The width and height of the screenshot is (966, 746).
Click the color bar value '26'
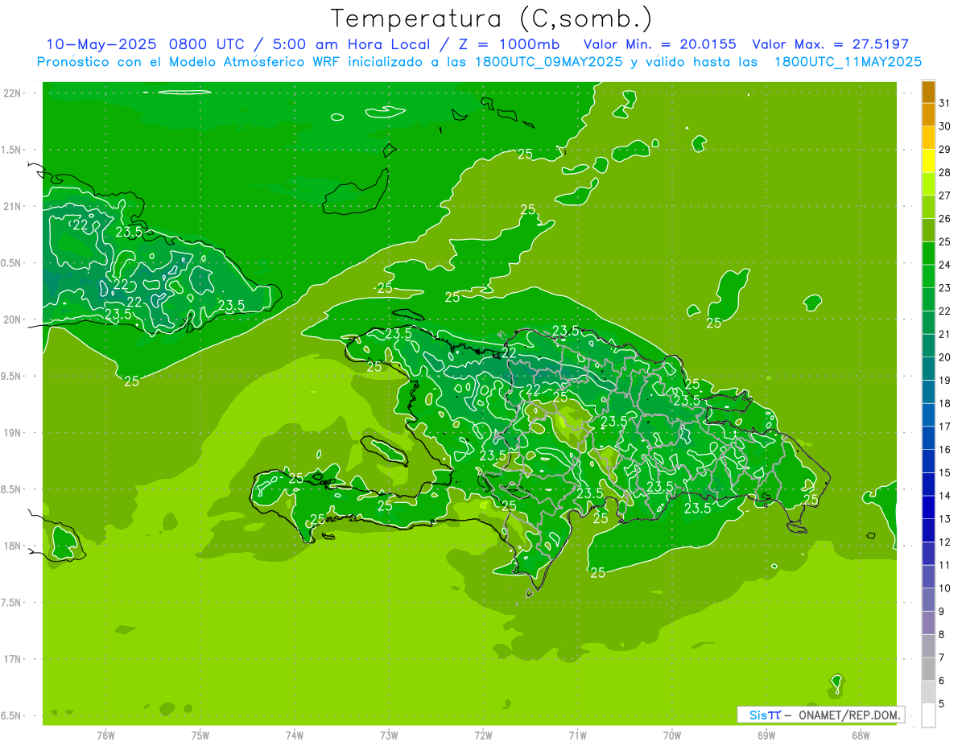tap(945, 219)
